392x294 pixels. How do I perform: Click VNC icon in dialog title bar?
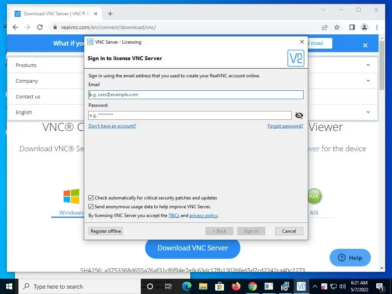(90, 42)
